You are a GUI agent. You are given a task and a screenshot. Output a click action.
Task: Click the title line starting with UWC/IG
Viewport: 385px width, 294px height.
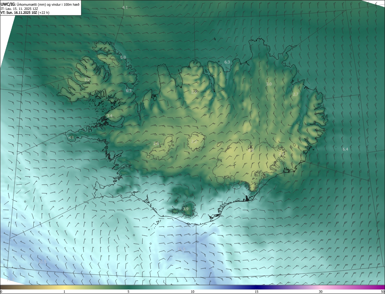click(x=40, y=4)
